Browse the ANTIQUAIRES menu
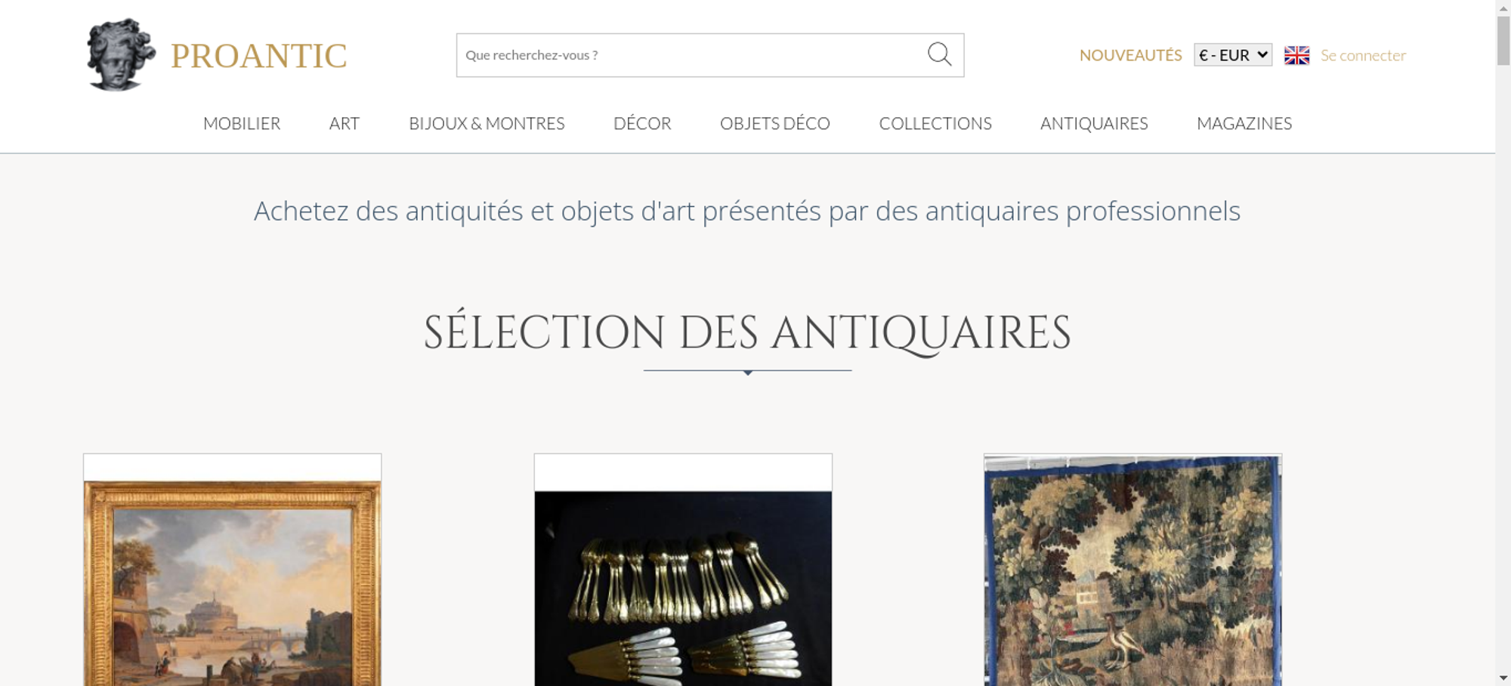 coord(1094,123)
